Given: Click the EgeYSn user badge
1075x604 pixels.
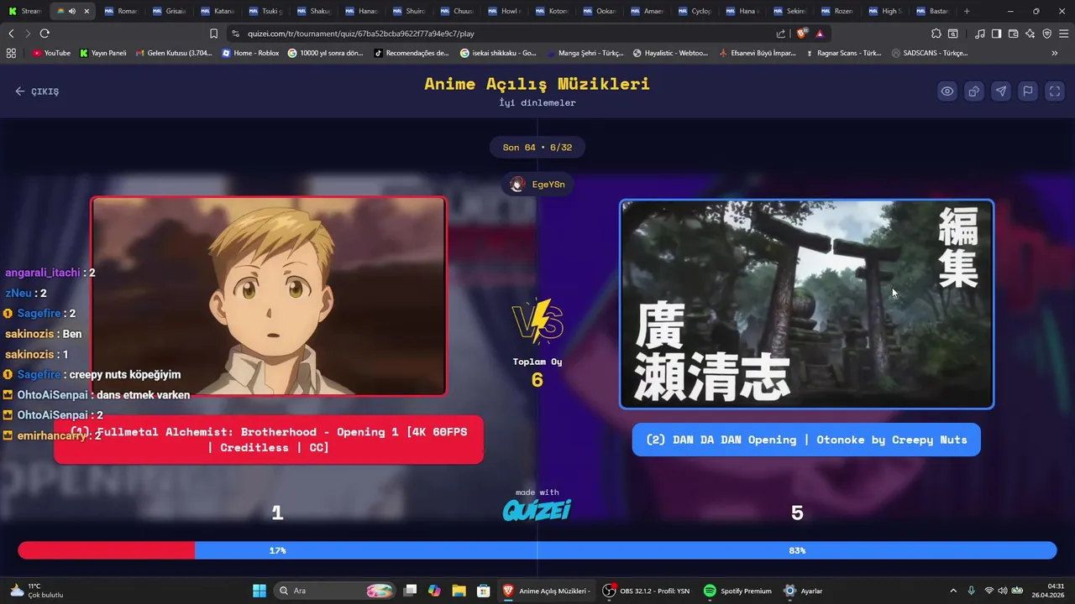Looking at the screenshot, I should click(x=537, y=185).
